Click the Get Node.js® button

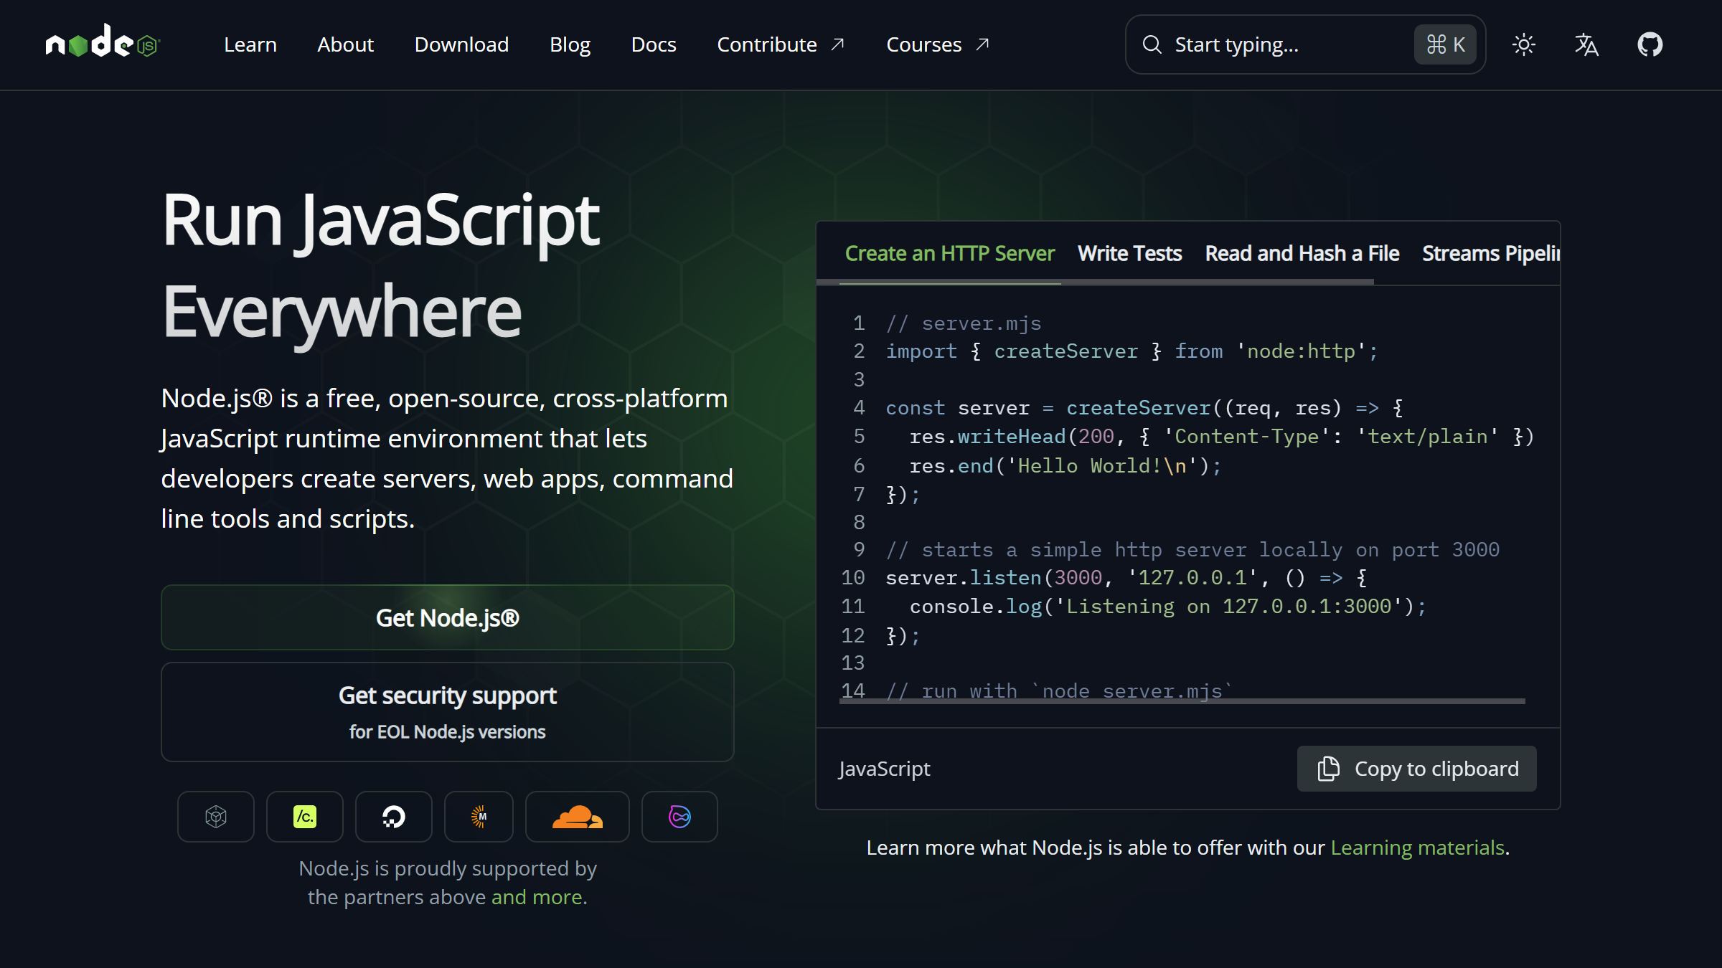447,617
